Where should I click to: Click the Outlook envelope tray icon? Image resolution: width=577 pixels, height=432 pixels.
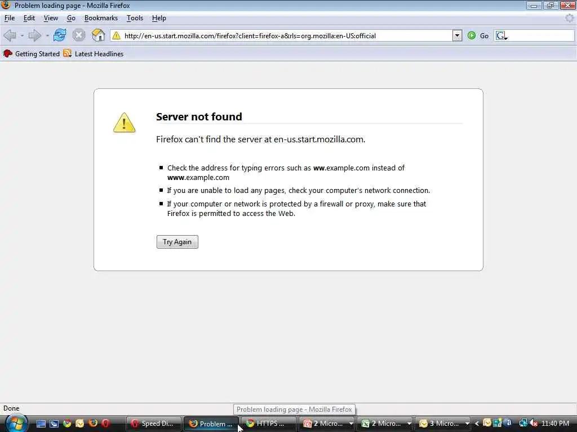point(487,423)
